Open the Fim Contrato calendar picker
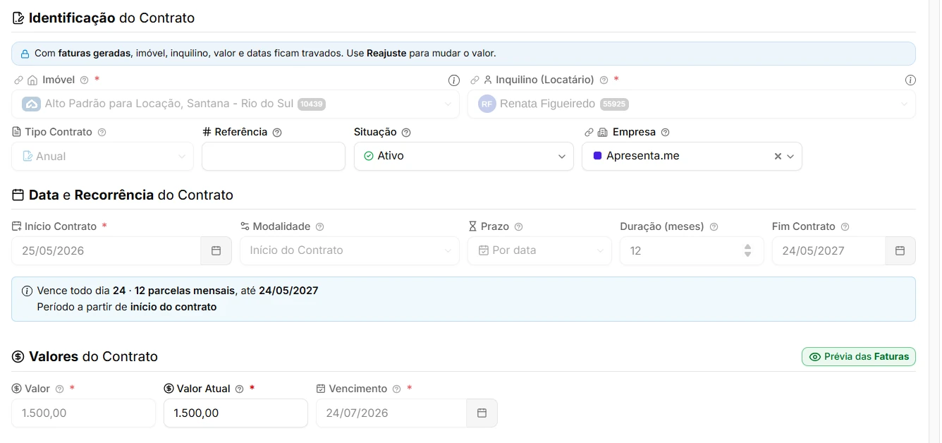 [900, 250]
